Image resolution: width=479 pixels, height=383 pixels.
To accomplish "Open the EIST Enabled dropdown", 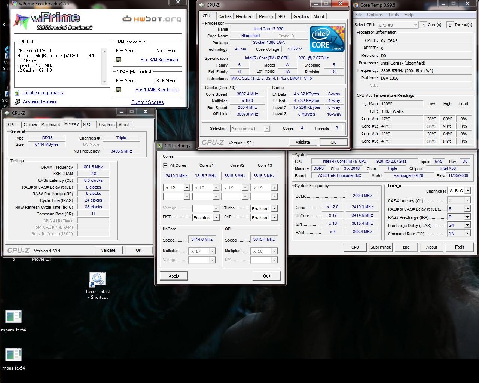I will (x=216, y=218).
